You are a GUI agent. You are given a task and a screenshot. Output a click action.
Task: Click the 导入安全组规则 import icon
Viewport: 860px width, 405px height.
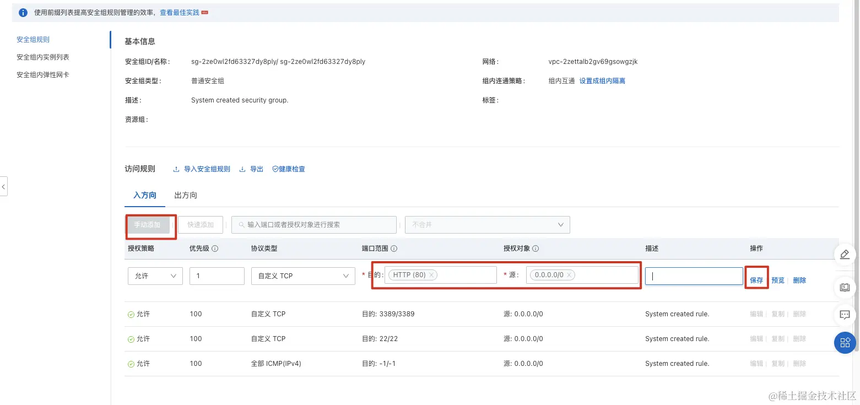click(176, 169)
